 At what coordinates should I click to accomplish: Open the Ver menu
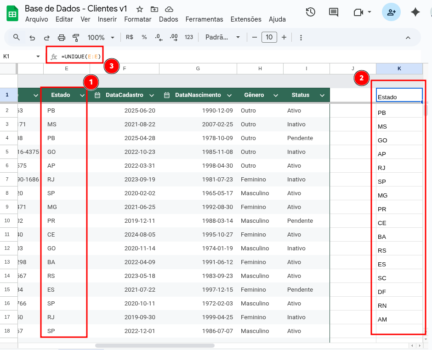[85, 19]
